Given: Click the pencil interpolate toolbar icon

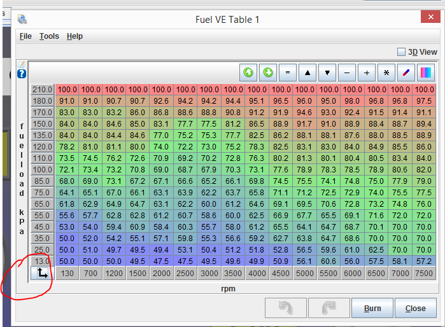Looking at the screenshot, I should point(406,73).
